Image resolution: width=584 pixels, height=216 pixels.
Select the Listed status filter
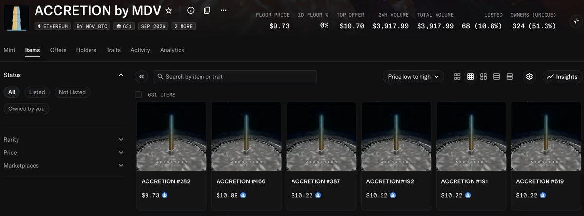pos(37,92)
